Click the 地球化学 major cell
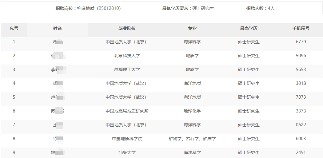The image size is (323, 158). [192, 111]
